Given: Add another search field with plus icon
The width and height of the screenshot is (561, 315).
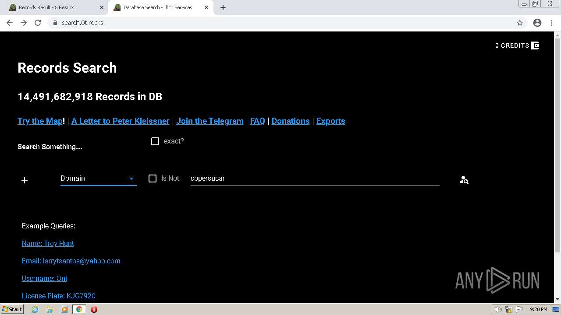Looking at the screenshot, I should [x=25, y=180].
